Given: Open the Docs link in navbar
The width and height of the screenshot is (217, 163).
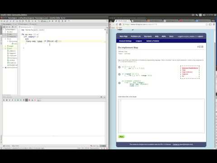Looking at the screenshot, I should pos(171,36).
